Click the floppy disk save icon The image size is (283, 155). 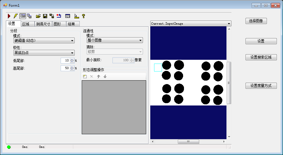coord(45,16)
